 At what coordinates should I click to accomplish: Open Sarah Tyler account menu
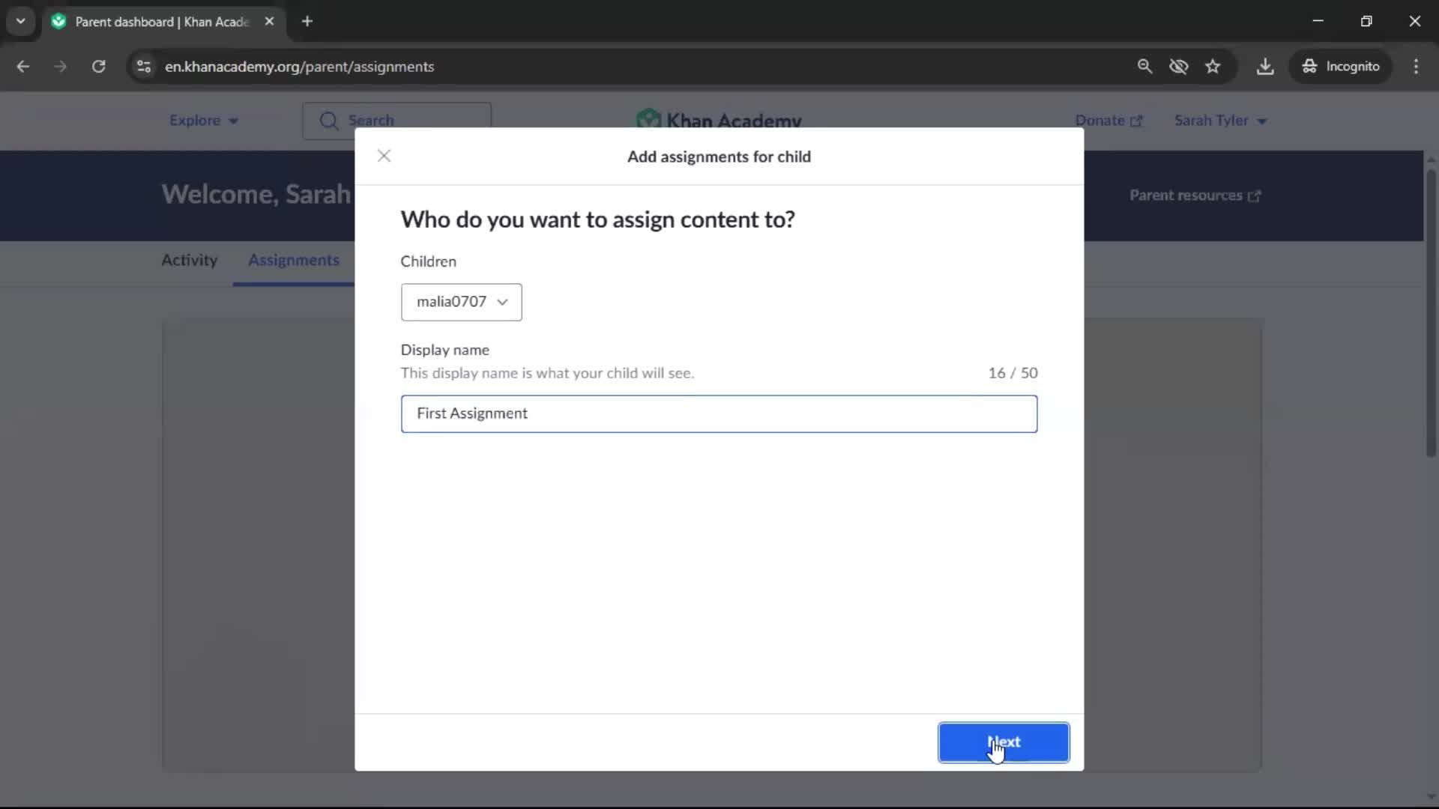(x=1220, y=121)
